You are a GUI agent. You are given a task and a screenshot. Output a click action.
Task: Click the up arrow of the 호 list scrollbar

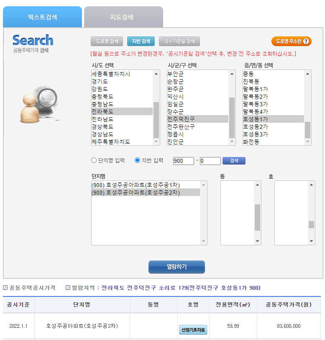311,185
